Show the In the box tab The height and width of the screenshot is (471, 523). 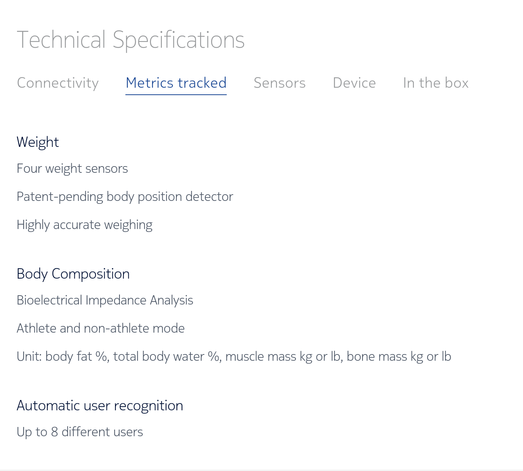point(436,83)
